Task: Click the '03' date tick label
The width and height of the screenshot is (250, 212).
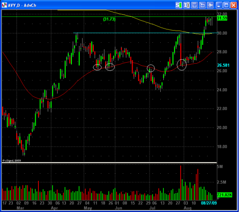Action: click(x=186, y=203)
